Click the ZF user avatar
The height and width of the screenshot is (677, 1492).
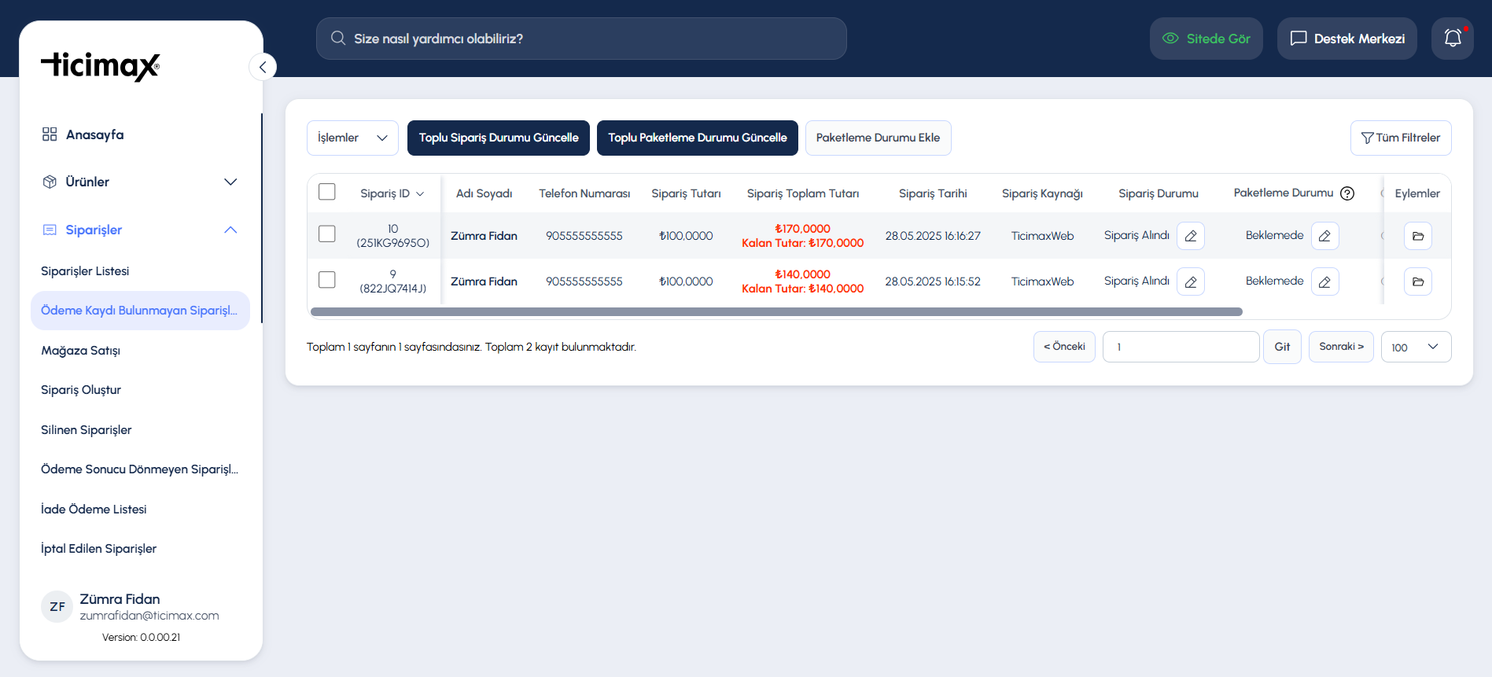[x=57, y=606]
